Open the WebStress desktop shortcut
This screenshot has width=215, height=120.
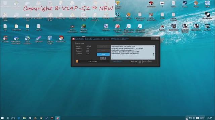[61, 39]
